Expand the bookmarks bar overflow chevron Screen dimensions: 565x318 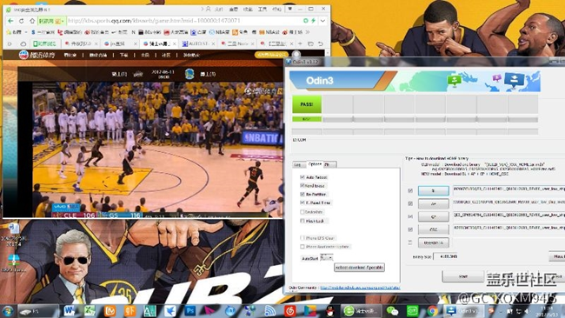(x=308, y=32)
